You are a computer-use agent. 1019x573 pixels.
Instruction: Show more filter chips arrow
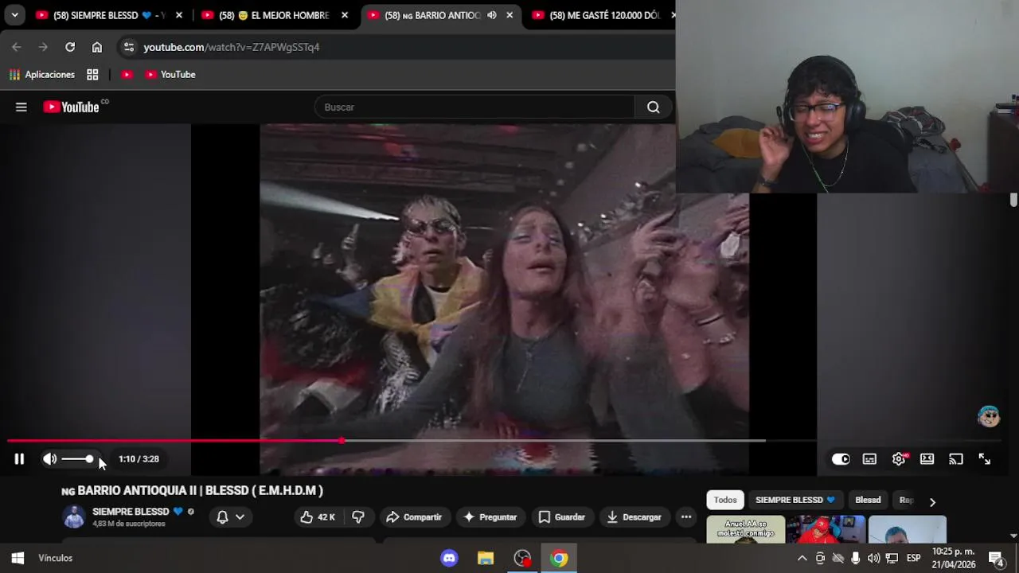[x=932, y=501]
